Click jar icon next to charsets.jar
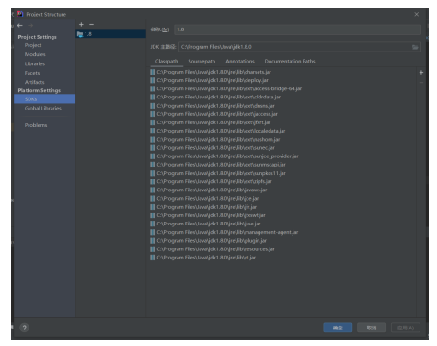This screenshot has width=437, height=346. click(x=152, y=72)
